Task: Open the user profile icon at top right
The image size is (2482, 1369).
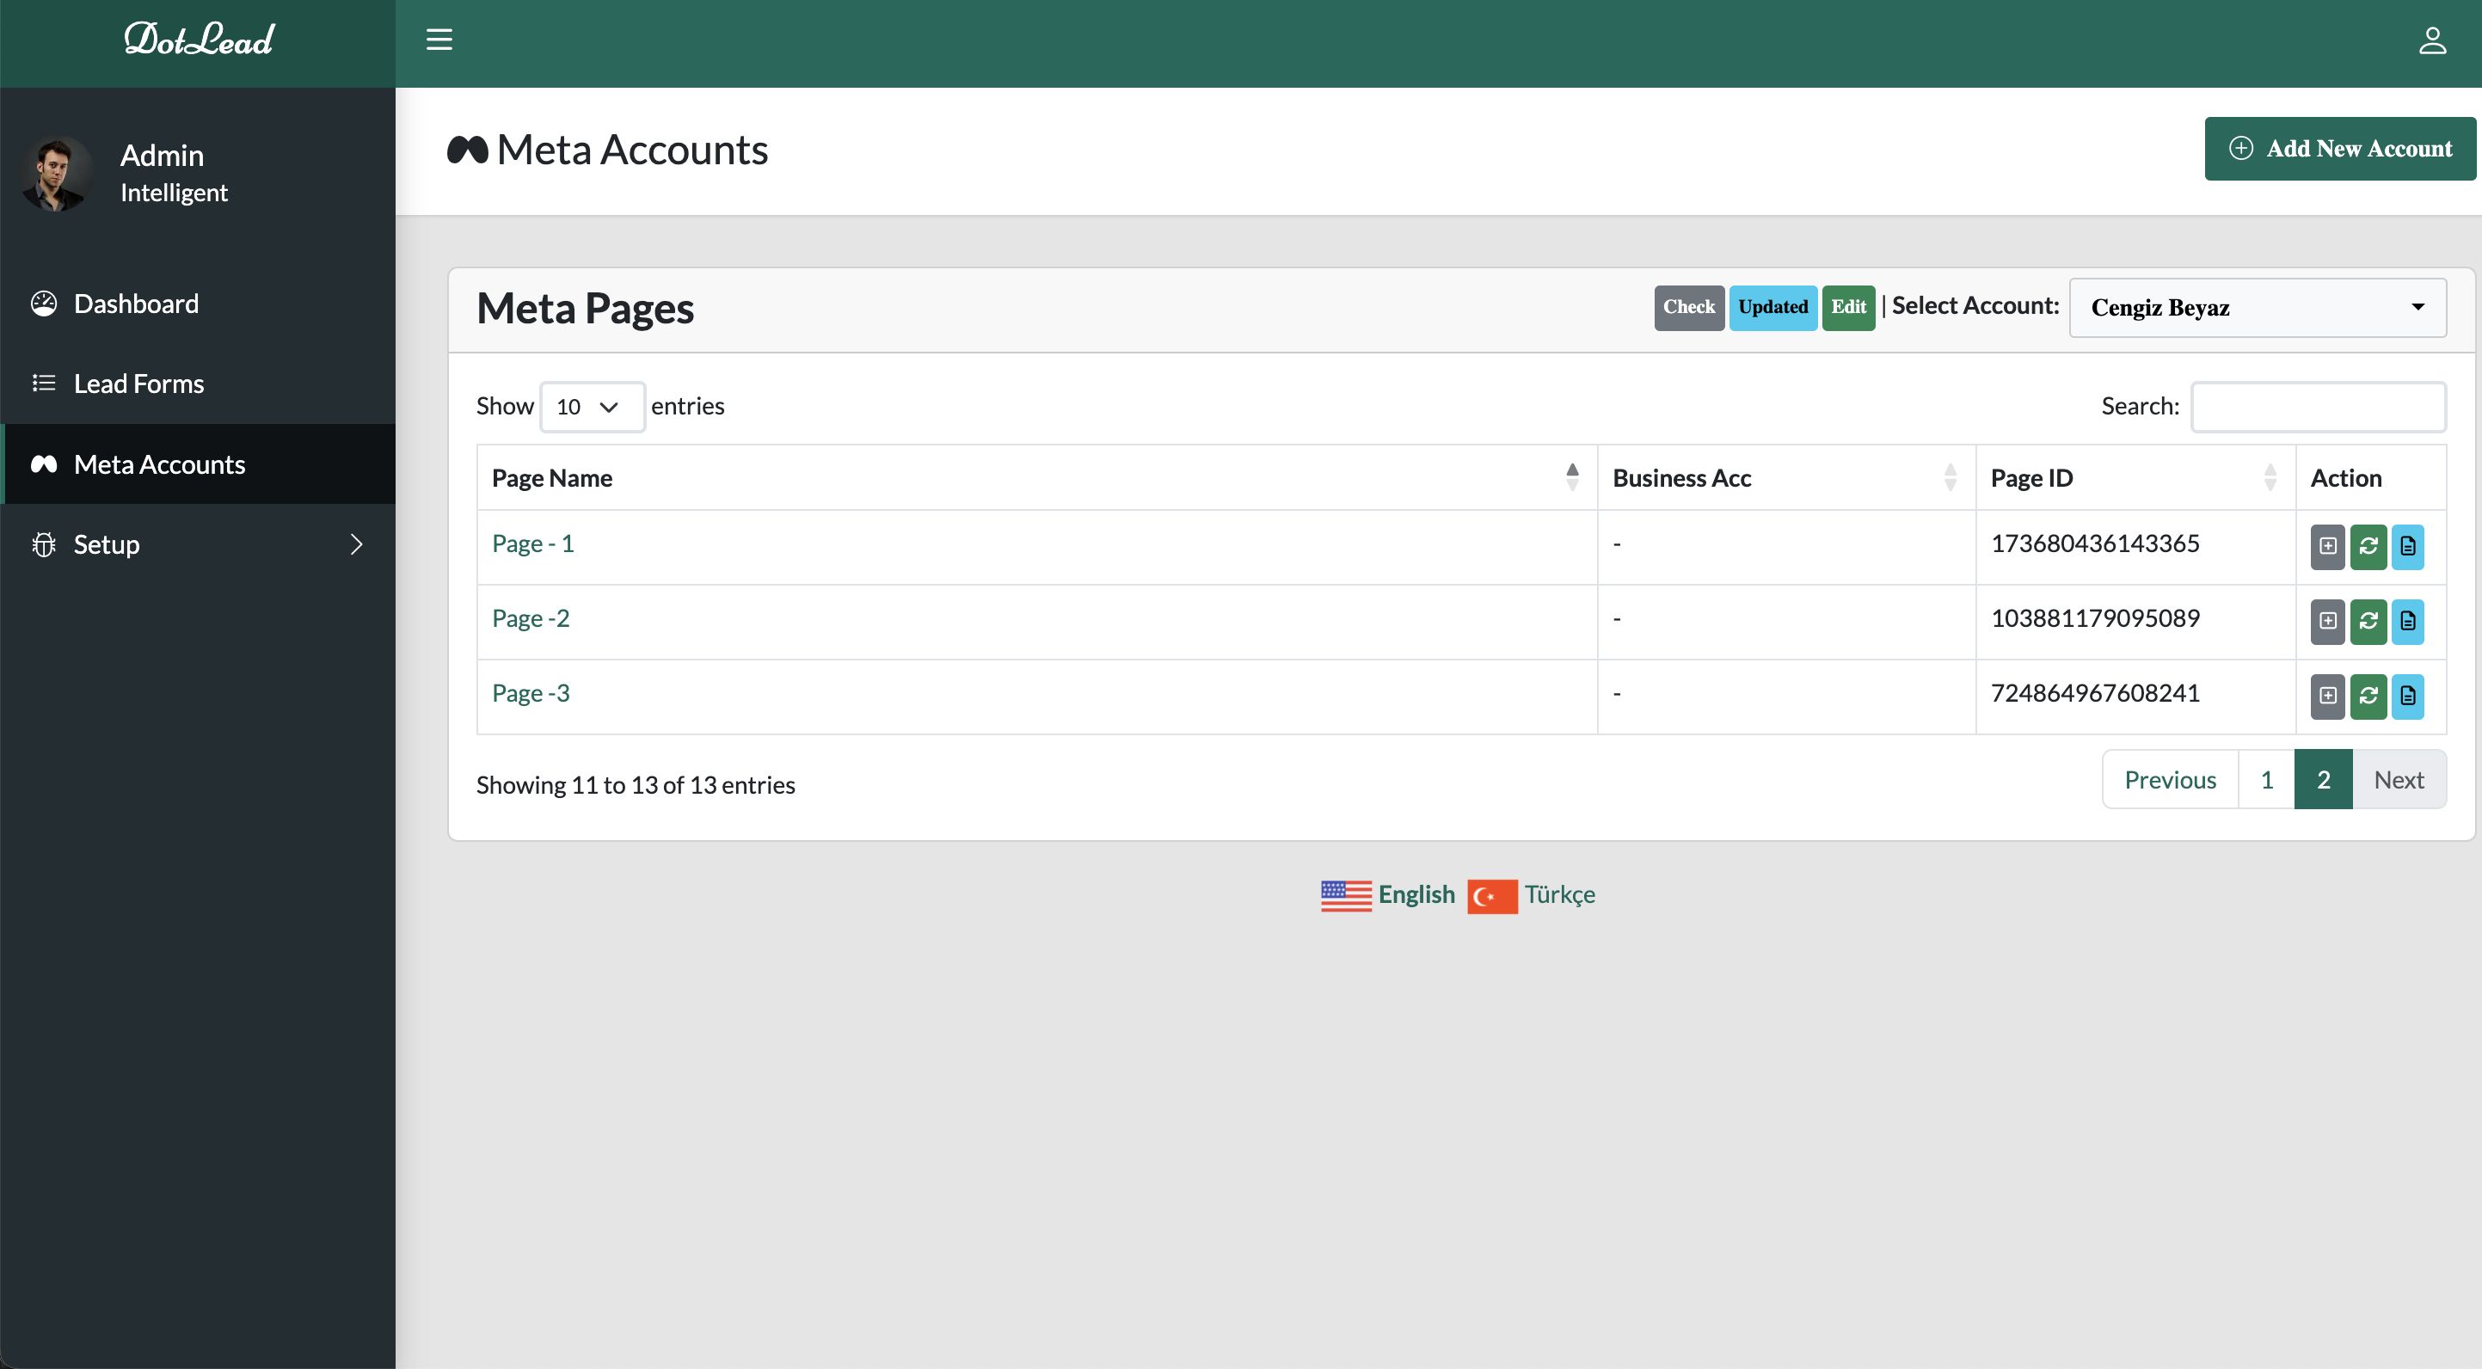Action: (2432, 40)
